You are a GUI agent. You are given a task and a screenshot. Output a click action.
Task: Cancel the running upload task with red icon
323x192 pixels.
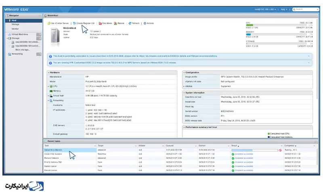pos(280,150)
